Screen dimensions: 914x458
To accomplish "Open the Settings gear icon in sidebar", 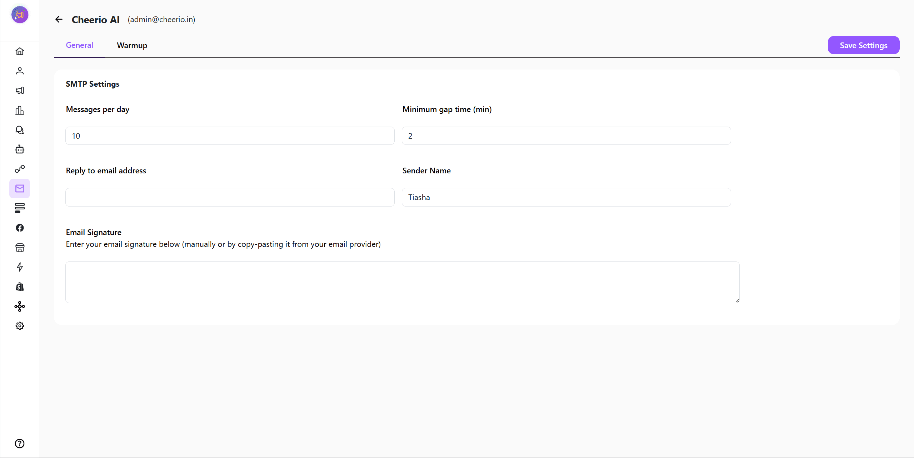I will [x=20, y=326].
